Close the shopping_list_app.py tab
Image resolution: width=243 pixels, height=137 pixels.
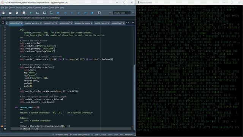(92, 23)
